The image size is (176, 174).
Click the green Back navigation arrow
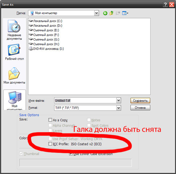tap(105, 13)
